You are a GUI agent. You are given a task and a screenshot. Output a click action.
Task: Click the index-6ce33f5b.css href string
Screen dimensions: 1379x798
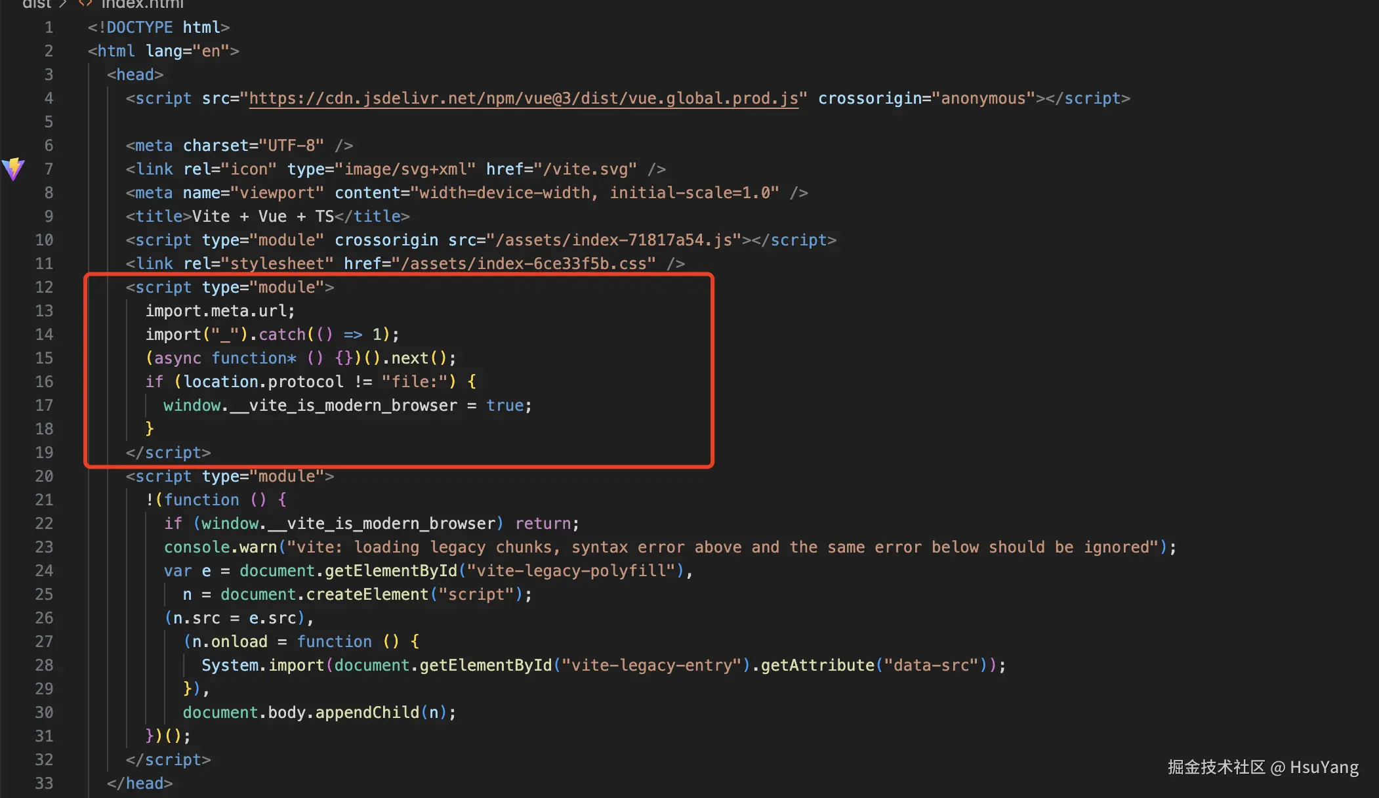click(x=528, y=264)
